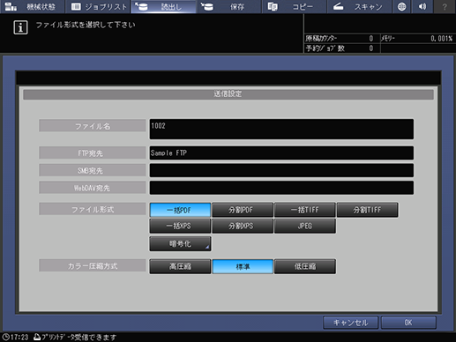Viewport: 456px width, 342px height.
Task: Open the question mark help icon
Action: 445,6
